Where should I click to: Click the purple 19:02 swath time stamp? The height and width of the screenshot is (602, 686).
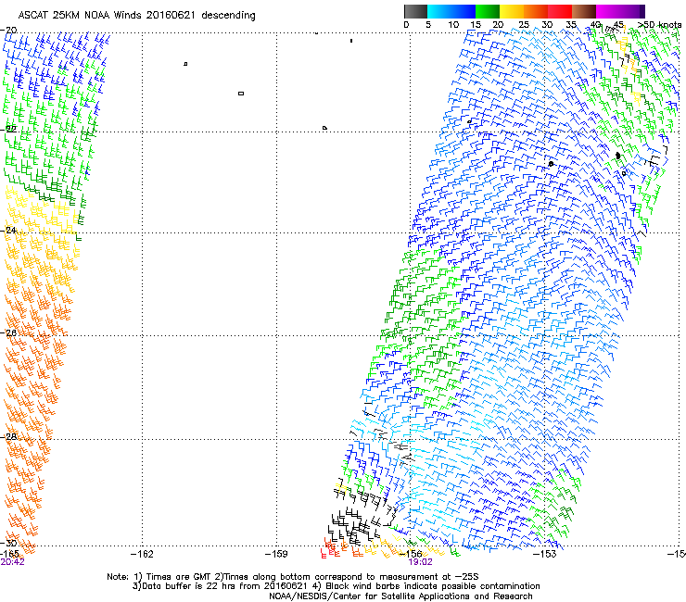coord(420,562)
